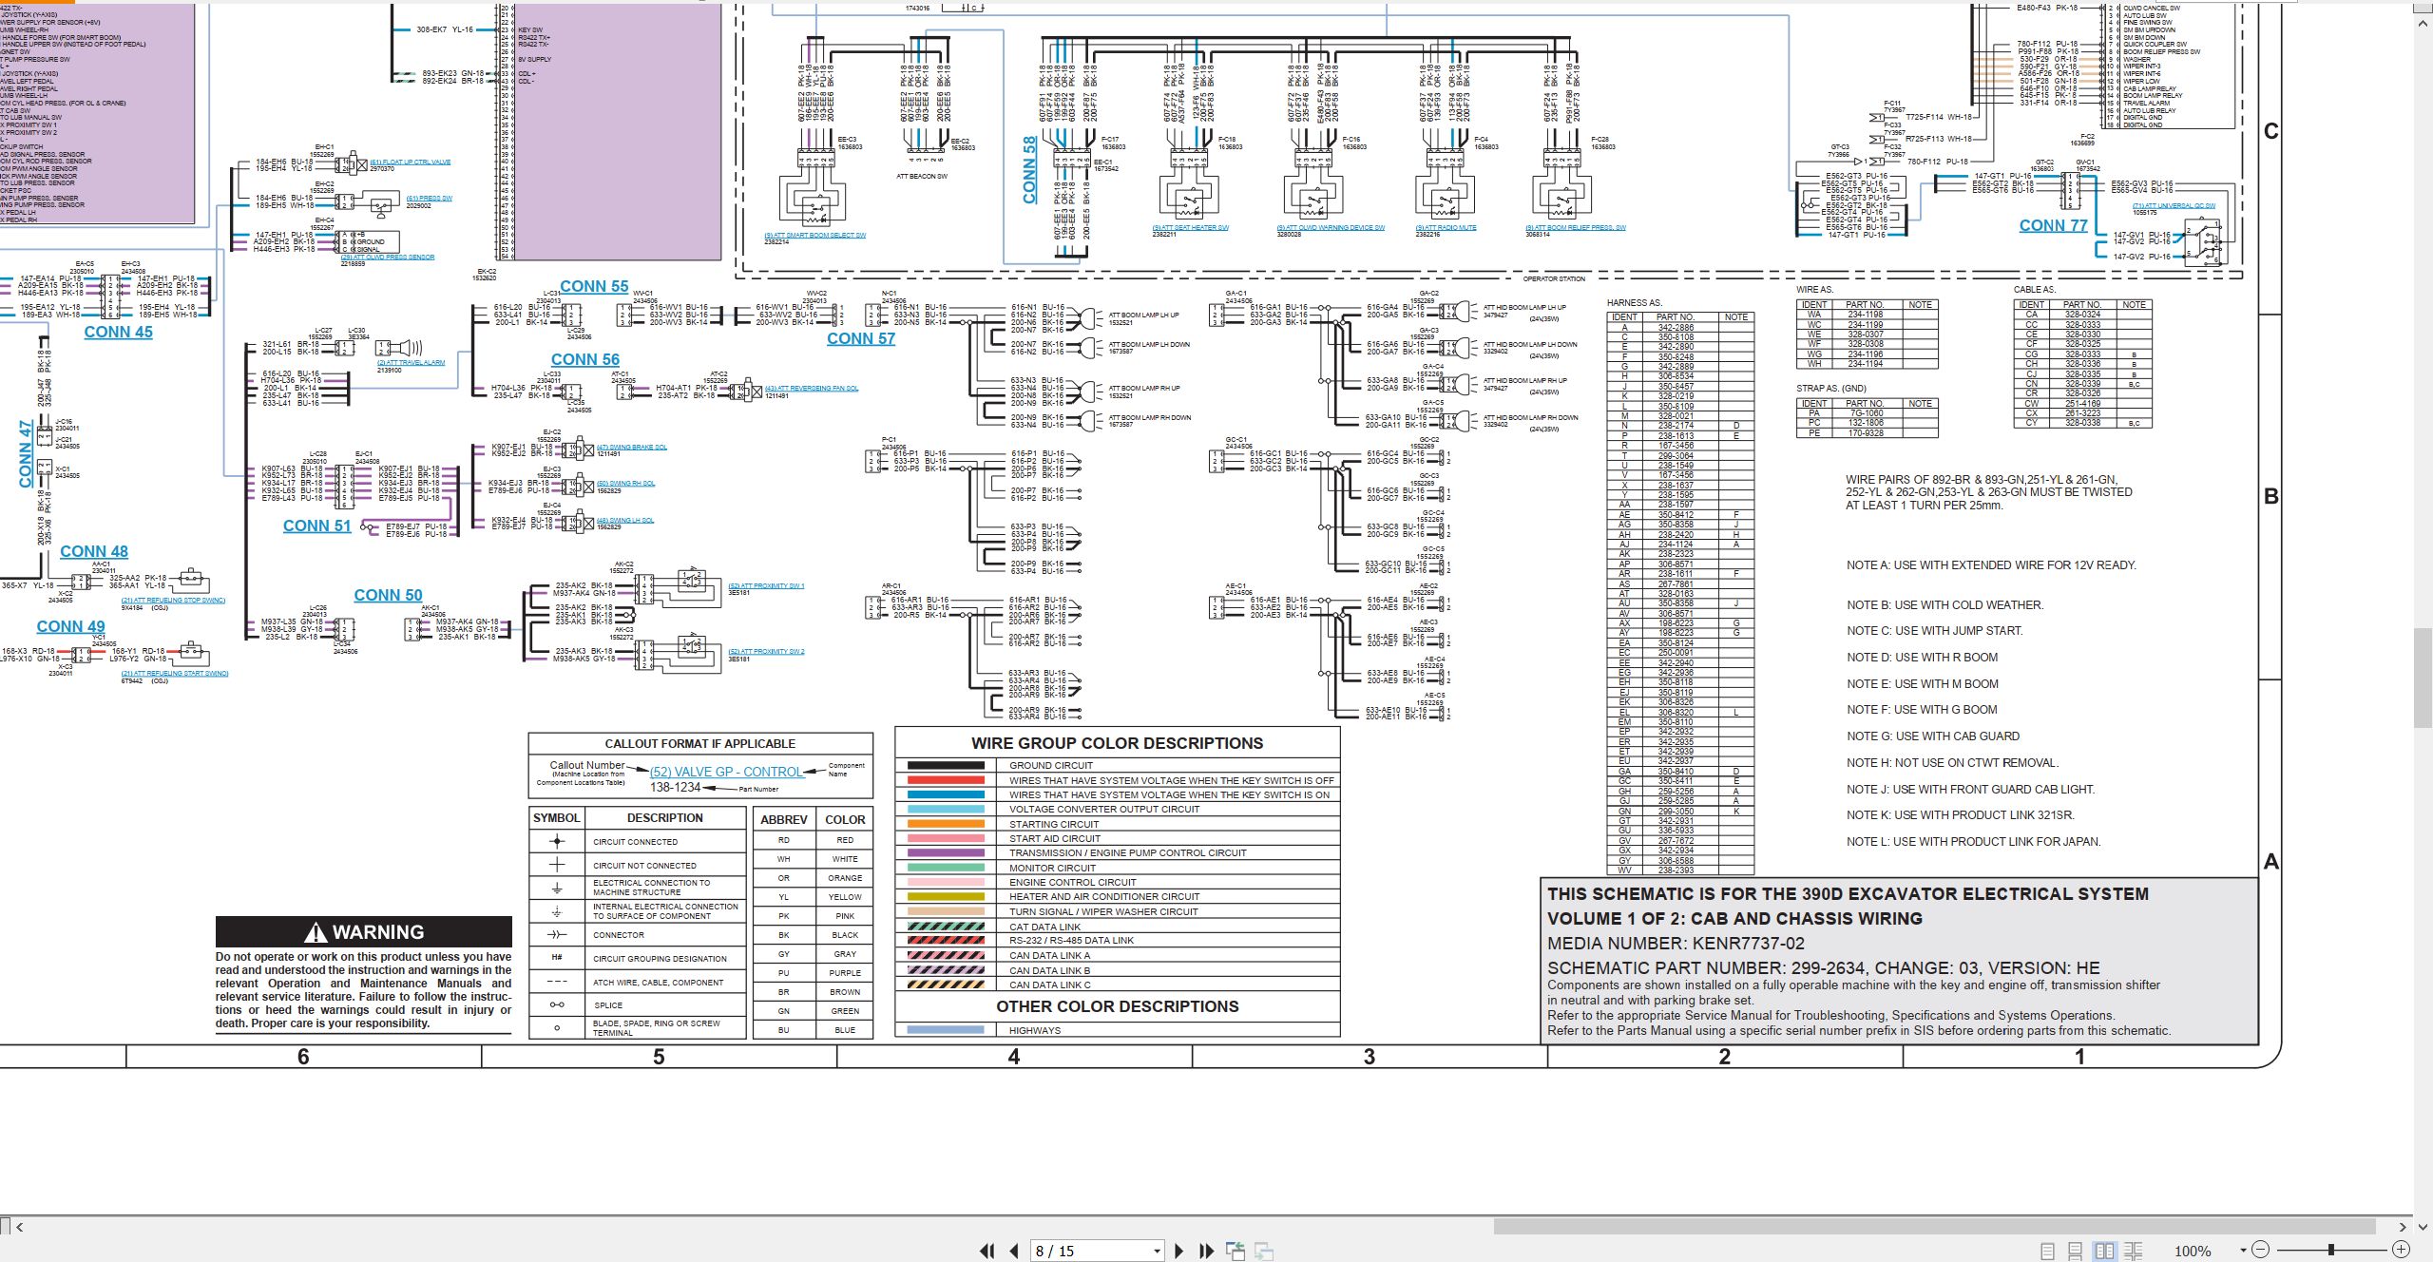
Task: Open the ATT RADIO MUTE callout
Action: [x=1446, y=228]
